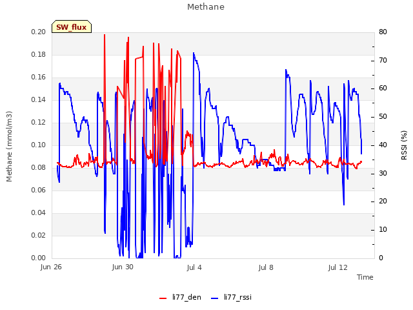Click the red li77_den legend swatch
The image size is (413, 310).
(x=163, y=298)
